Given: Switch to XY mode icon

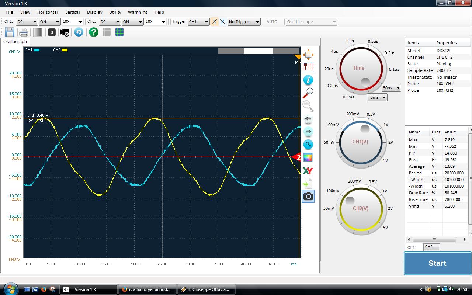Looking at the screenshot, I should [x=308, y=170].
